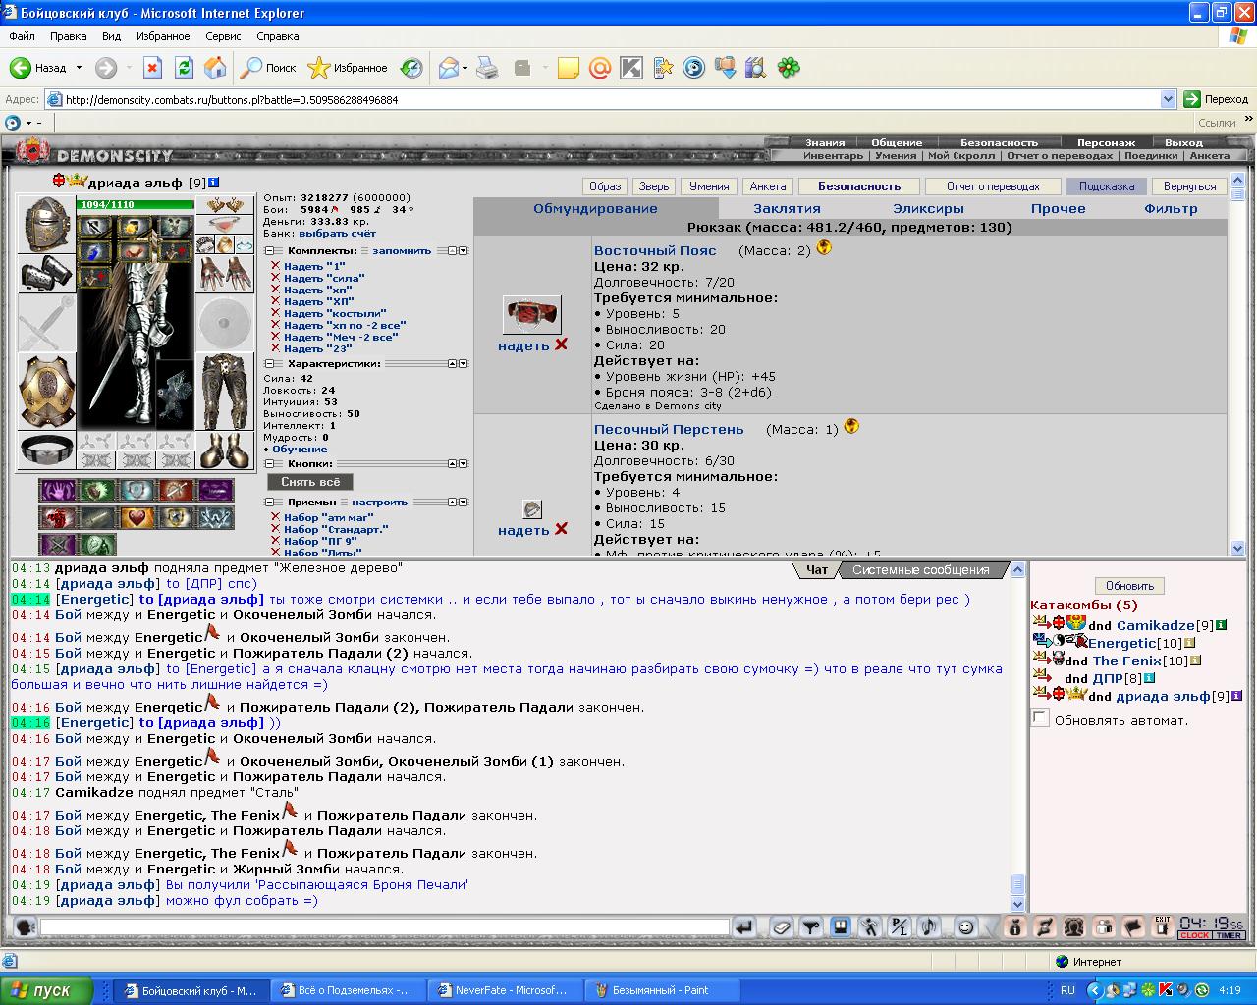
Task: Click the EXIT icon in bottom bar
Action: coord(1163,926)
